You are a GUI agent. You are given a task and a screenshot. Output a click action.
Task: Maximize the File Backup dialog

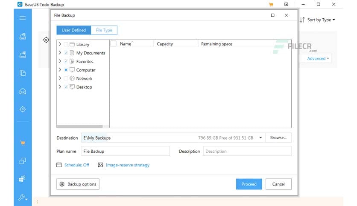coord(272,15)
